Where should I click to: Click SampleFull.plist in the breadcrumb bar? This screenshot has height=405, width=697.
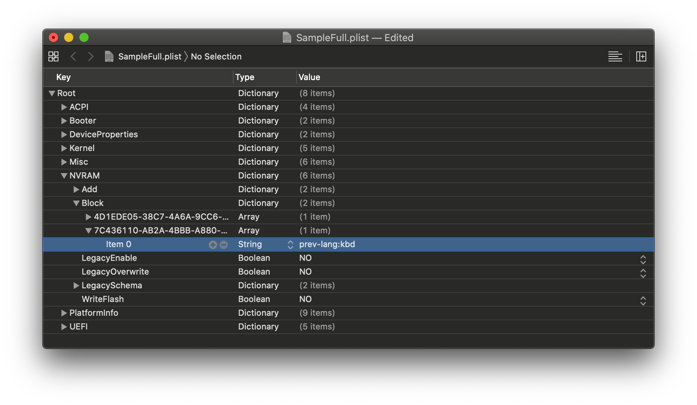click(x=150, y=56)
